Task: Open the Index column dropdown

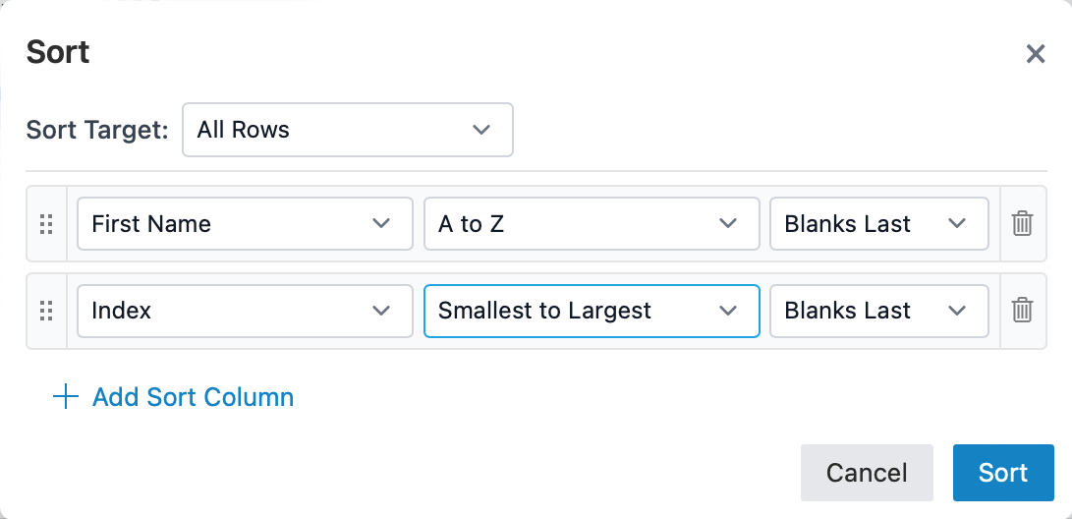Action: [x=244, y=311]
